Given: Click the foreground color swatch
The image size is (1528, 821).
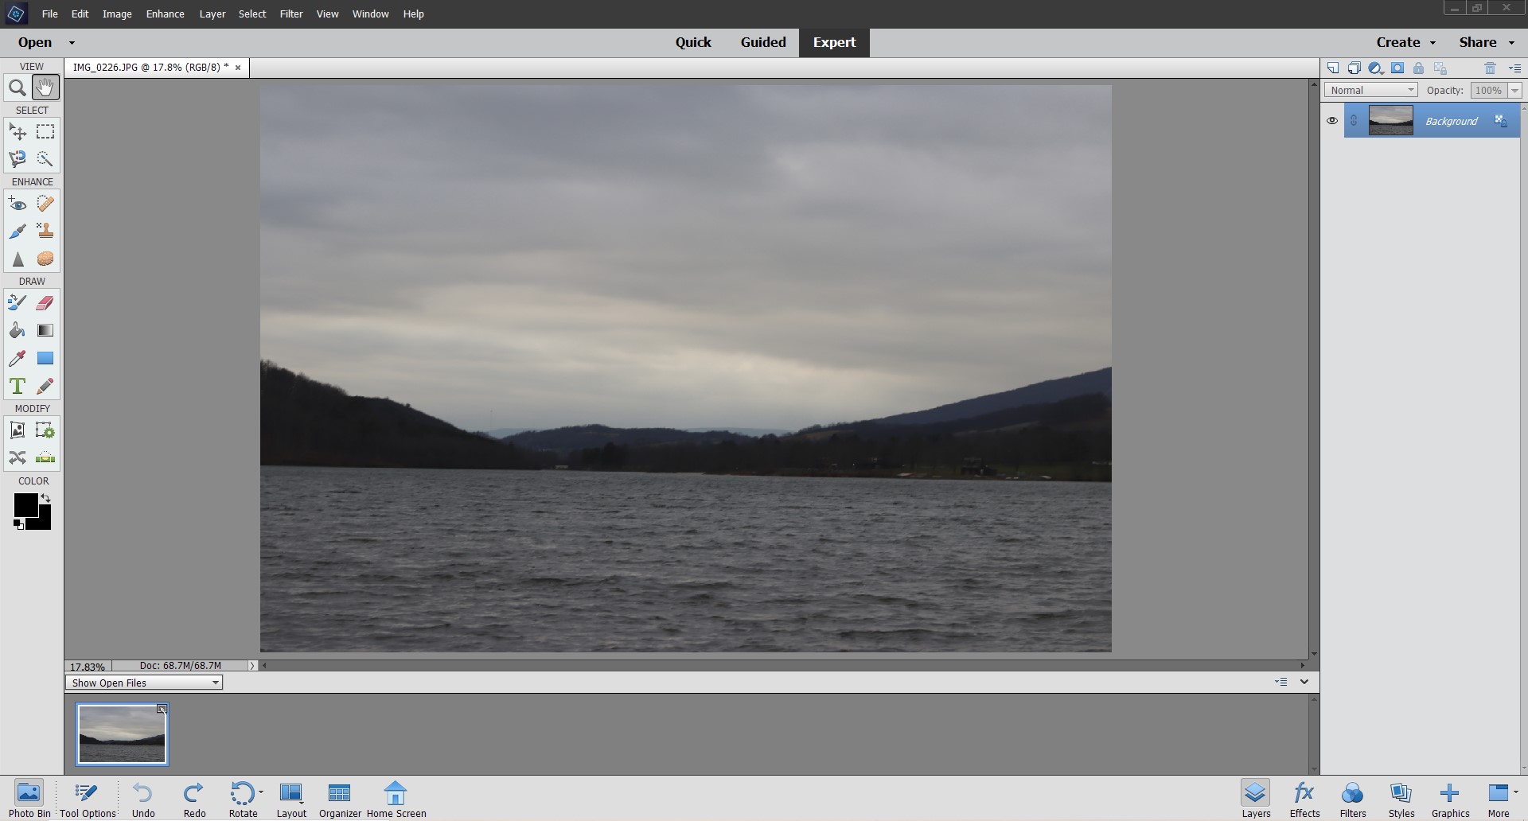Looking at the screenshot, I should pos(25,504).
